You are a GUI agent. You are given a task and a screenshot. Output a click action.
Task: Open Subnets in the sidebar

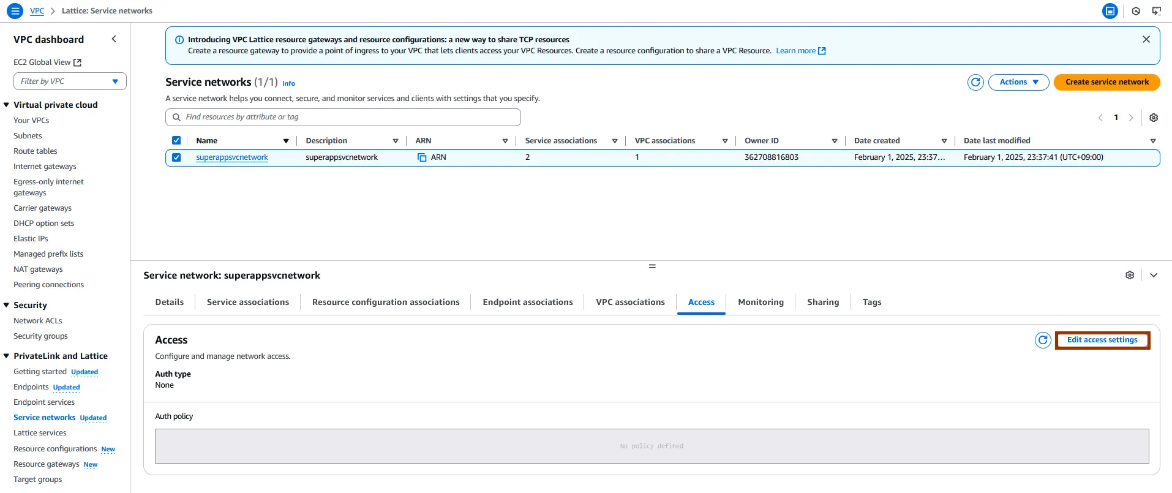click(x=28, y=136)
